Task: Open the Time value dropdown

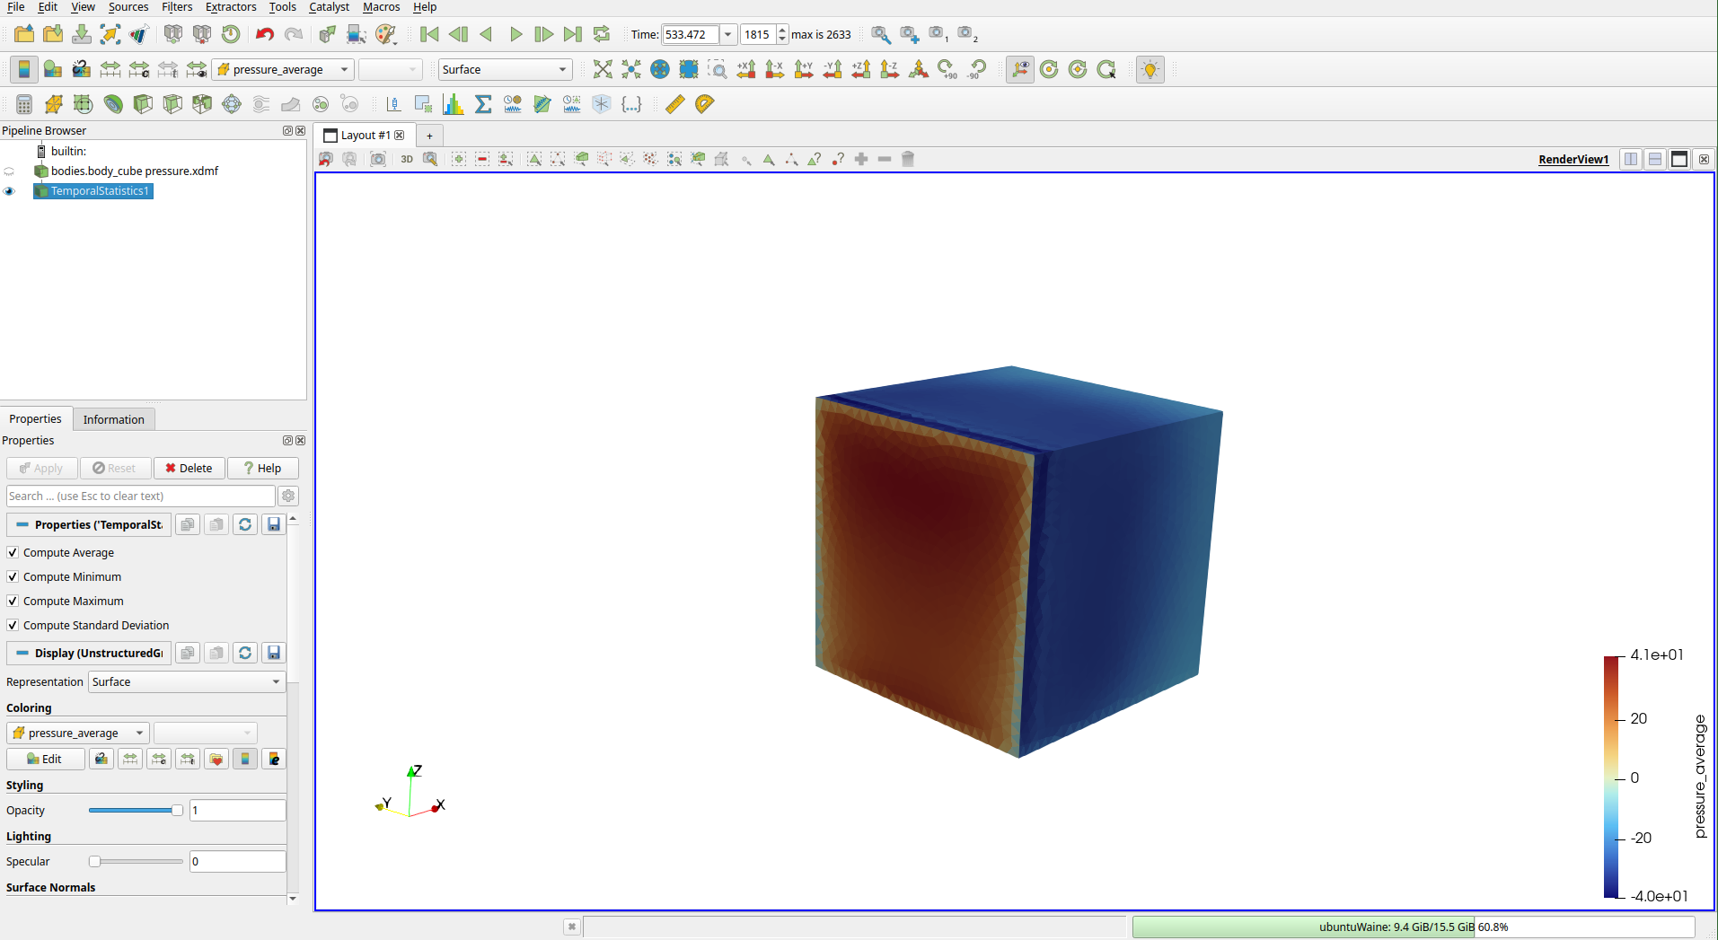Action: pyautogui.click(x=727, y=34)
